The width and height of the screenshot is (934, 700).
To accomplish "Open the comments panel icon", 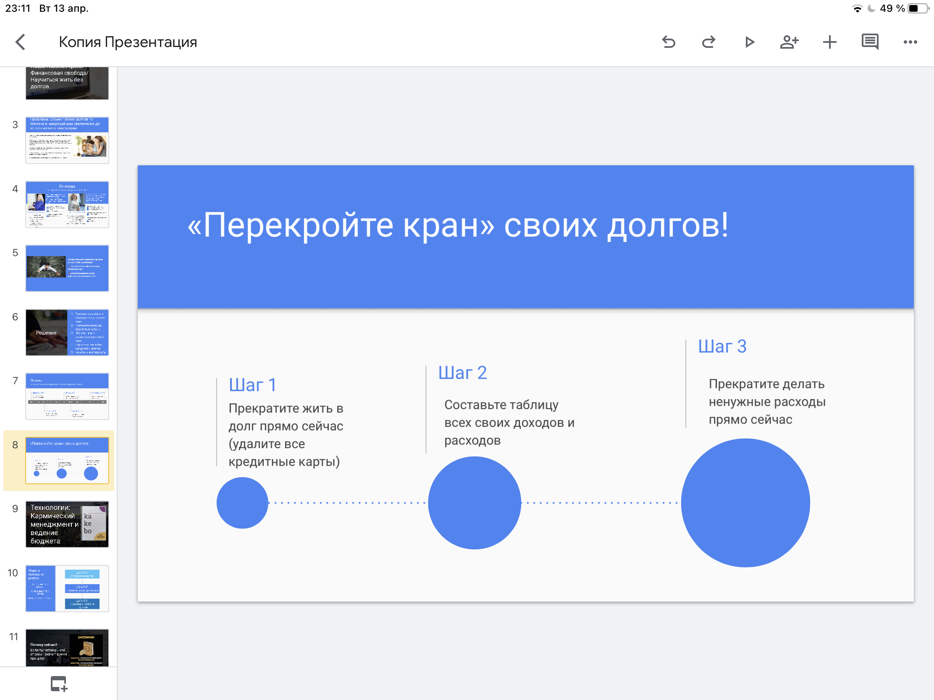I will (870, 42).
